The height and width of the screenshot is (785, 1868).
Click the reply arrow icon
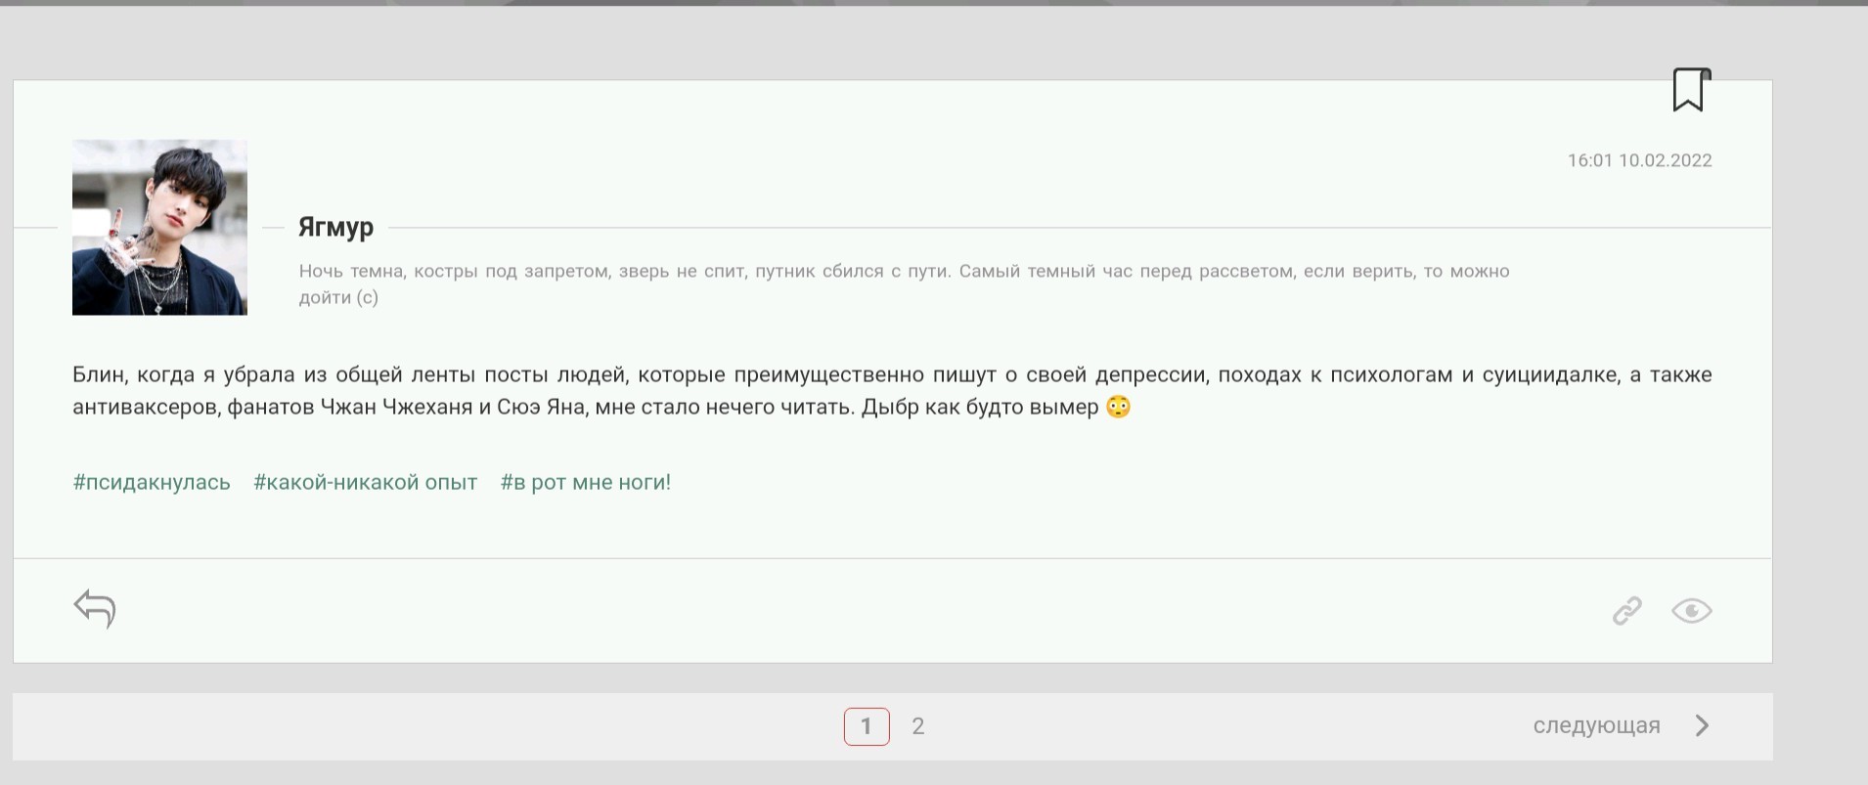(95, 608)
